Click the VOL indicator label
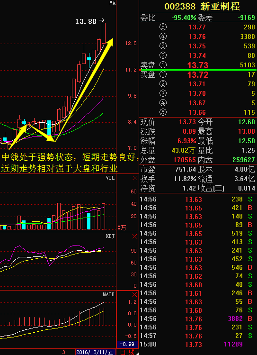Image resolution: width=257 pixels, height=355 pixels. click(110, 178)
